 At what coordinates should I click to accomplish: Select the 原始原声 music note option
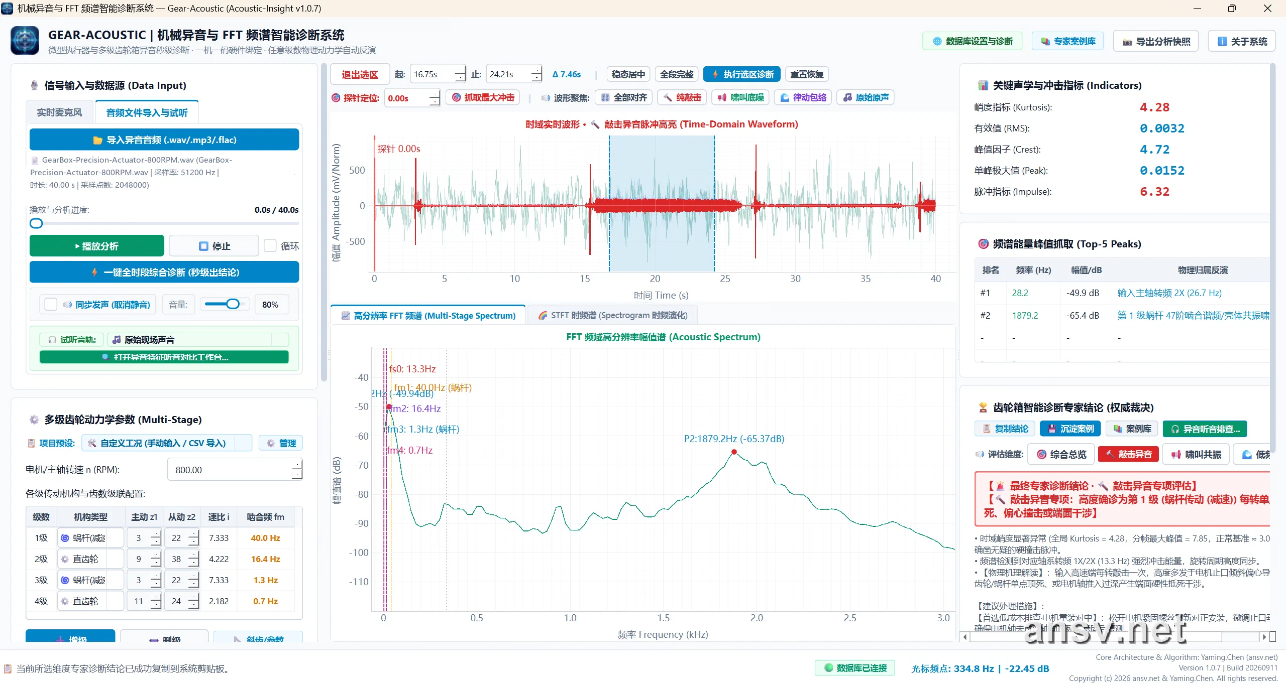[865, 97]
